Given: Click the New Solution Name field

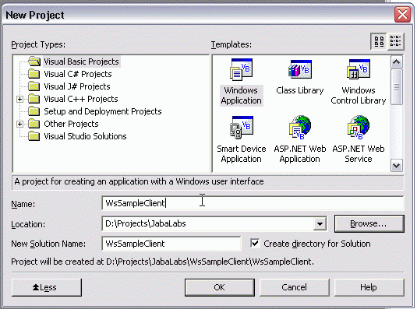Looking at the screenshot, I should click(x=171, y=244).
